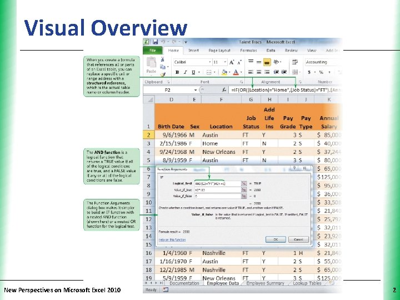400x300 pixels.
Task: Click the Font Color red A swatch
Action: coord(236,72)
